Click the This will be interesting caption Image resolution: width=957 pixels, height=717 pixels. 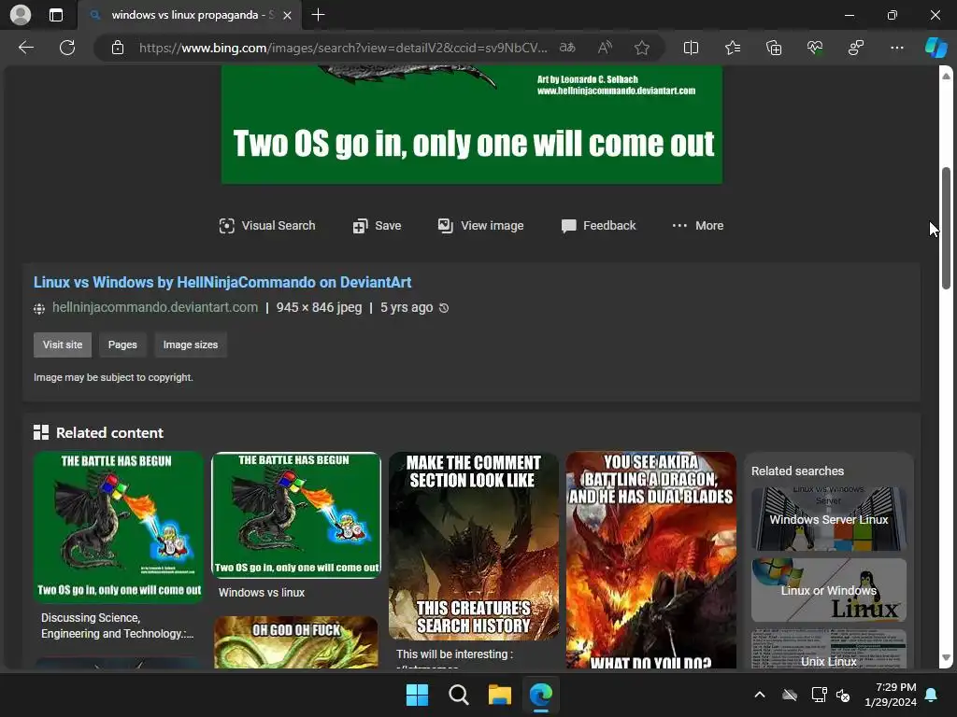click(454, 654)
